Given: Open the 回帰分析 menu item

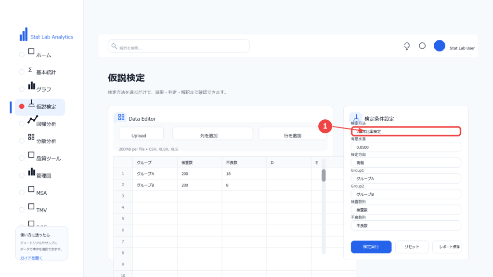Looking at the screenshot, I should point(46,124).
